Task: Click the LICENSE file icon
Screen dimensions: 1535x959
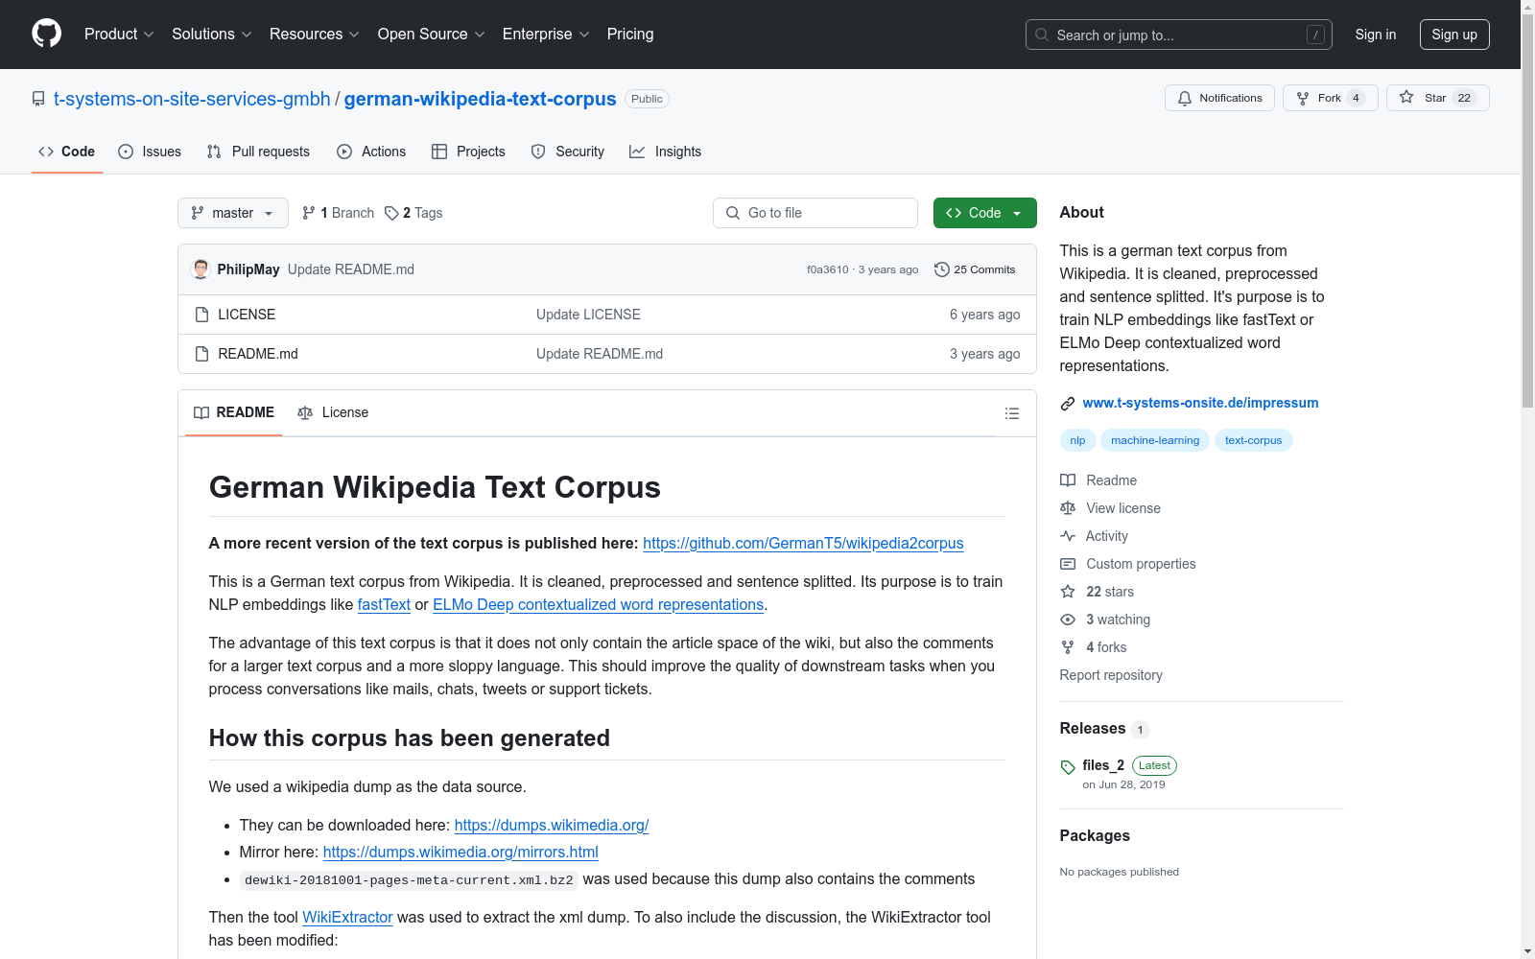Action: (x=201, y=315)
